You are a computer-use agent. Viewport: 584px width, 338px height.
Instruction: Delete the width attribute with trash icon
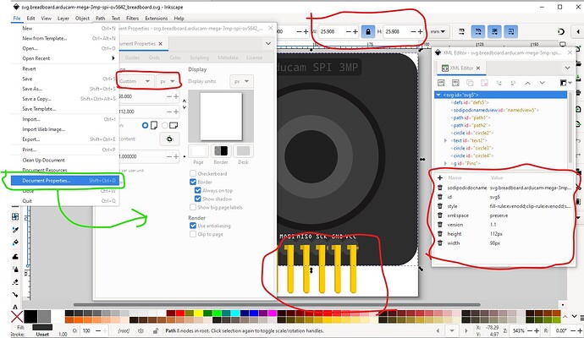tap(440, 243)
